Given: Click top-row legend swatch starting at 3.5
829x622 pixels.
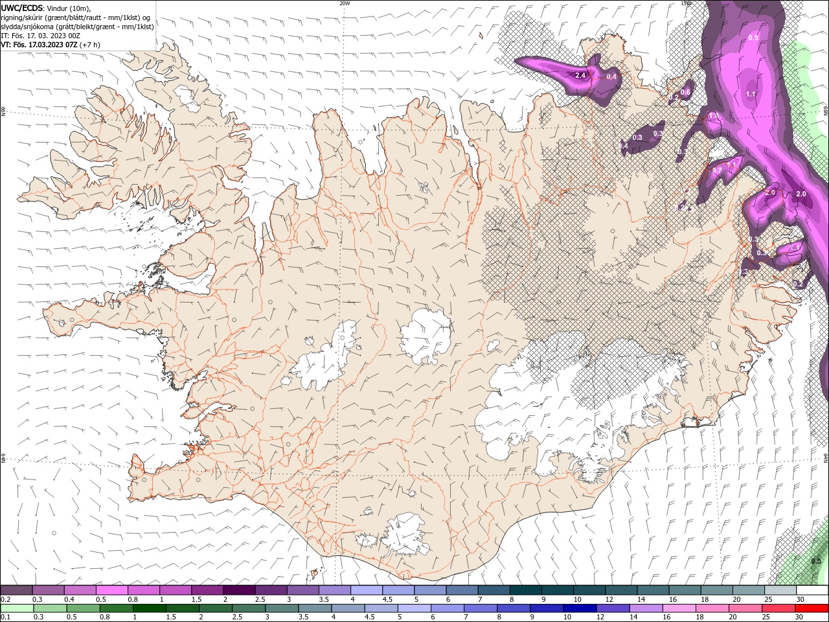Looking at the screenshot, I should [x=334, y=590].
